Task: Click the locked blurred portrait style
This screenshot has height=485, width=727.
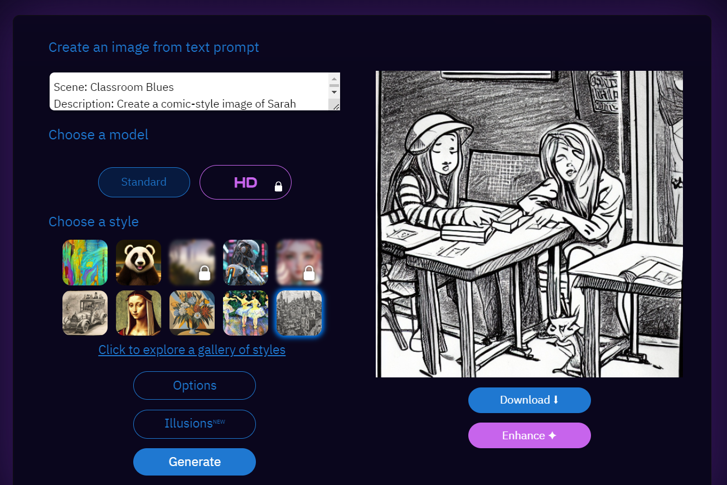Action: (x=299, y=263)
